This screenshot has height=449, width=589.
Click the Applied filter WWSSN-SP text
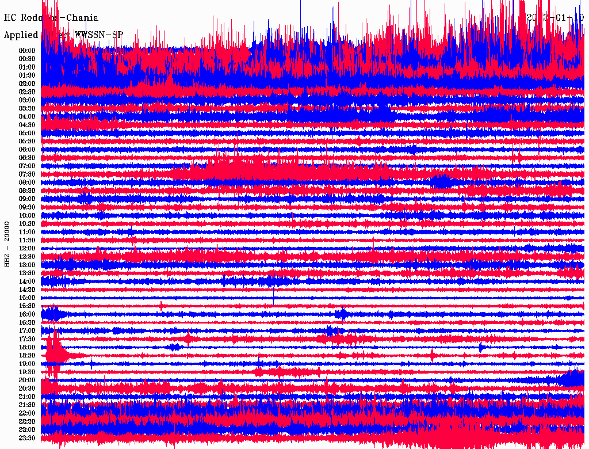(x=63, y=35)
